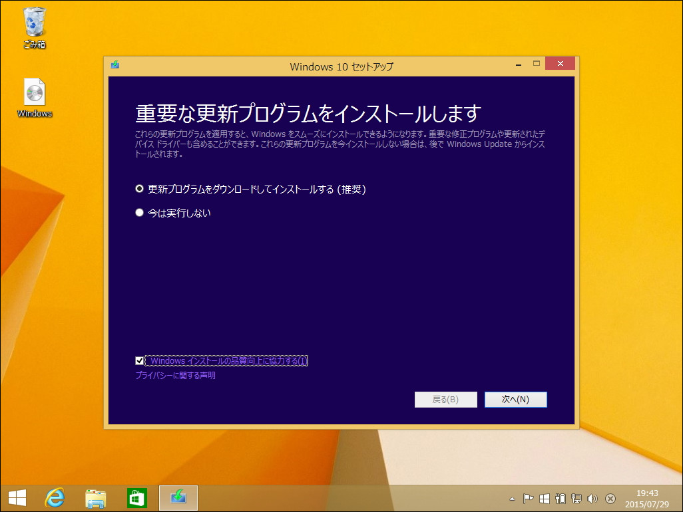Screen dimensions: 683x512
Task: Click the setup icon in the dialog title bar
Action: pyautogui.click(x=114, y=66)
